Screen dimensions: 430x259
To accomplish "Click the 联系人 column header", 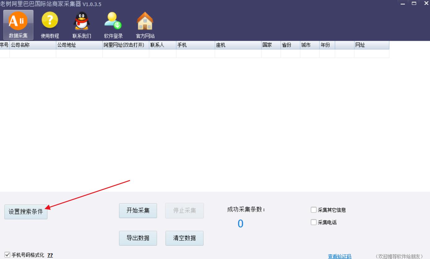I will click(163, 45).
